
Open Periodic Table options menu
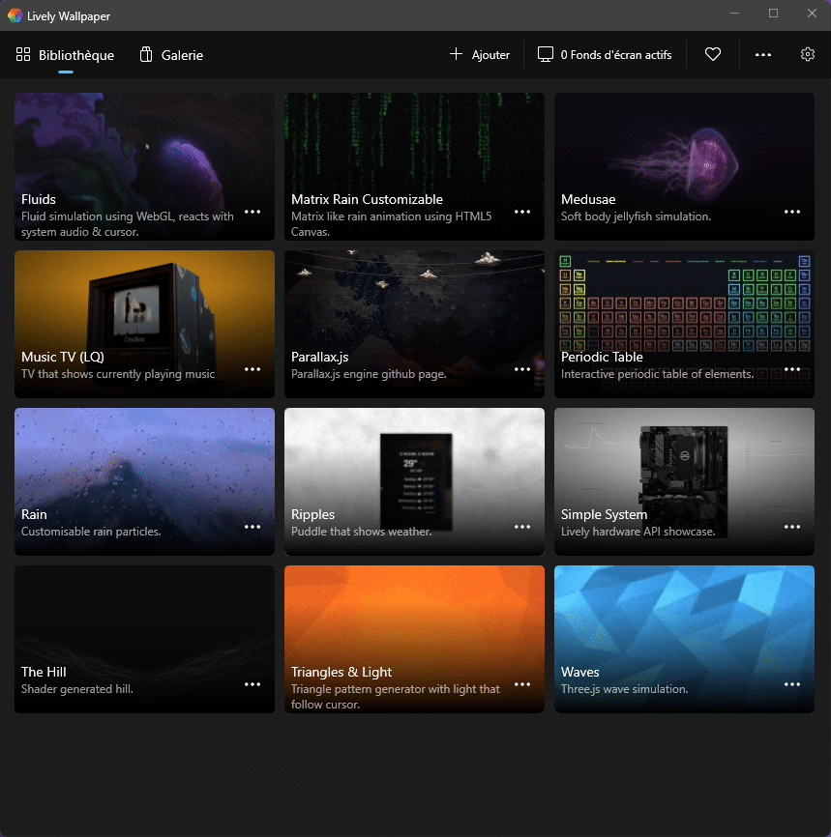click(x=792, y=369)
